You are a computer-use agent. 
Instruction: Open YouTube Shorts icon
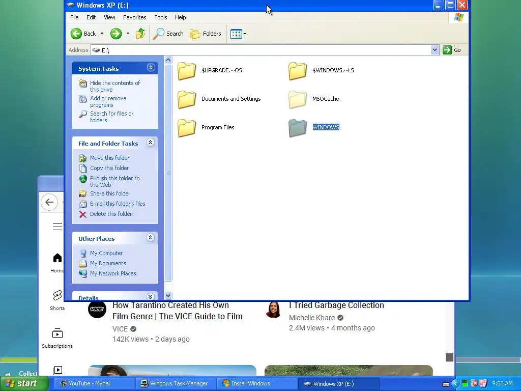[x=57, y=295]
